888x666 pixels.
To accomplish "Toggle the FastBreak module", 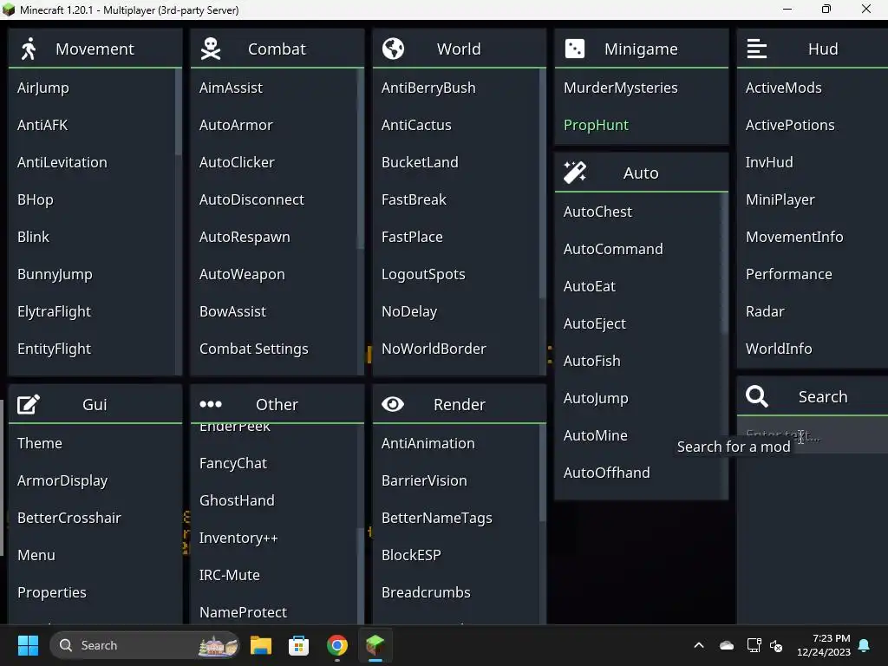I will [x=456, y=199].
